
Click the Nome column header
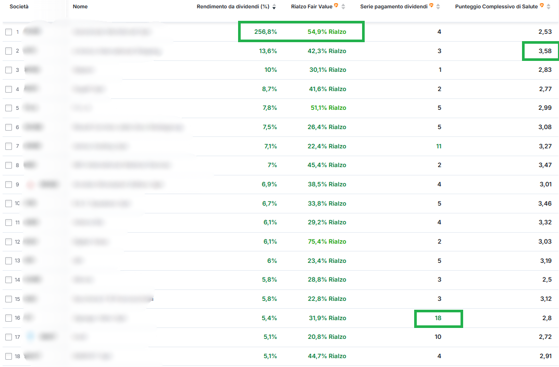80,7
